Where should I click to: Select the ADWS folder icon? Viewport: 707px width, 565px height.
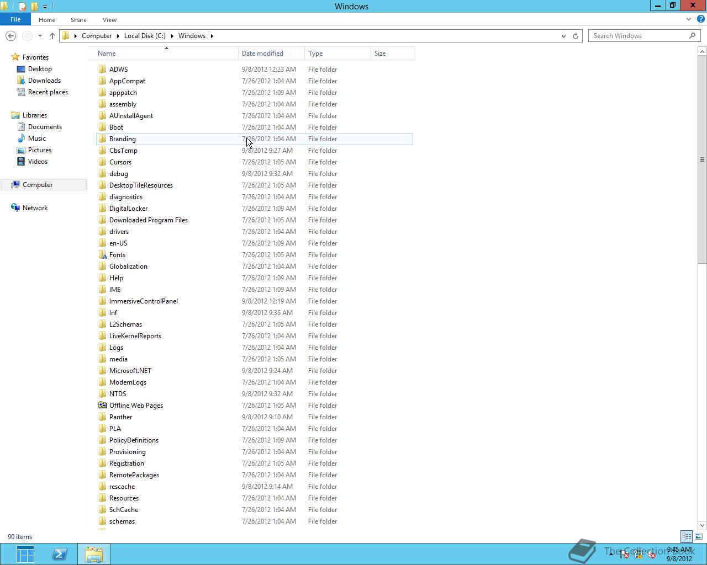click(x=102, y=70)
